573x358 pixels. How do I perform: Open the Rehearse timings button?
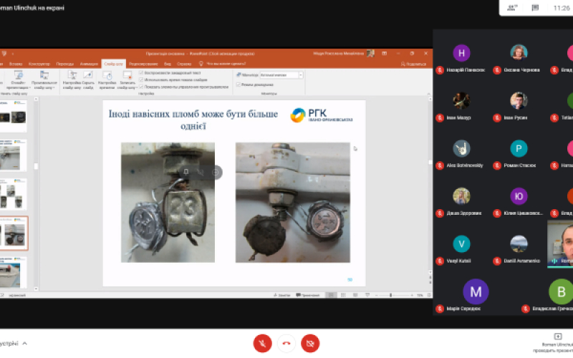107,80
